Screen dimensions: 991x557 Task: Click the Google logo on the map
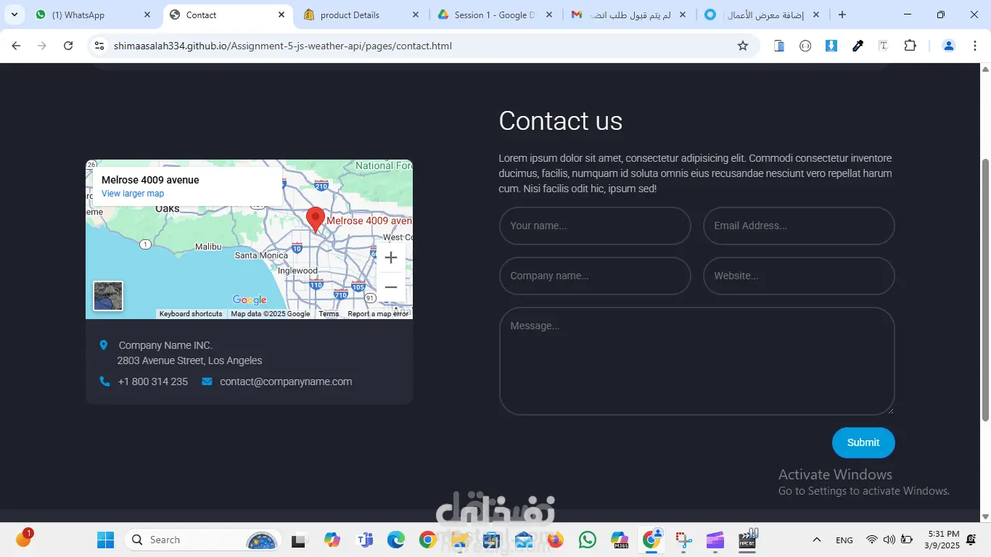pos(250,300)
